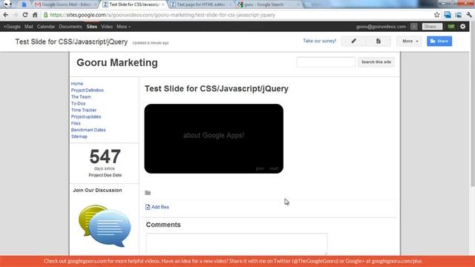The image size is (475, 267).
Task: Close the Test Slide browser tab
Action: coord(163,4)
